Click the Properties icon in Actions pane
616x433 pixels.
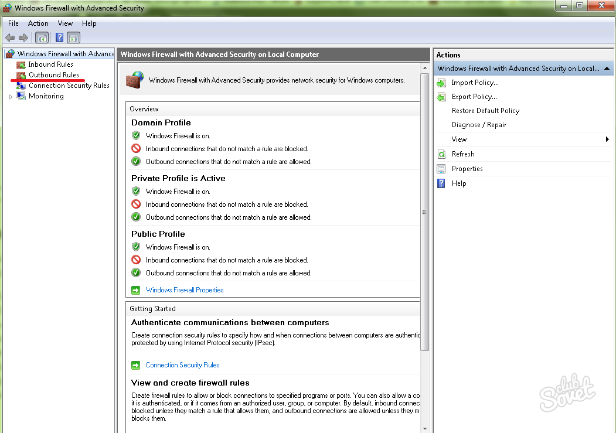(441, 169)
